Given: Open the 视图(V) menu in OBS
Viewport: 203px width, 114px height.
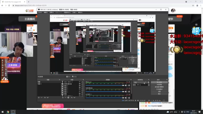Looking at the screenshot, I should 52,12.
